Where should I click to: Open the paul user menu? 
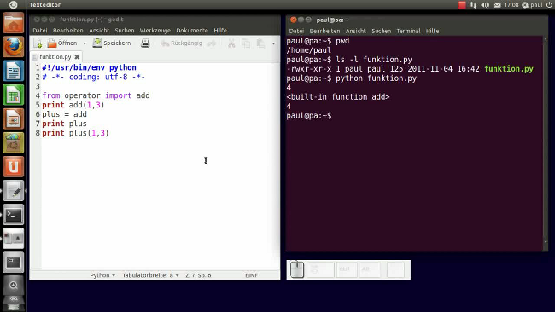click(x=532, y=5)
